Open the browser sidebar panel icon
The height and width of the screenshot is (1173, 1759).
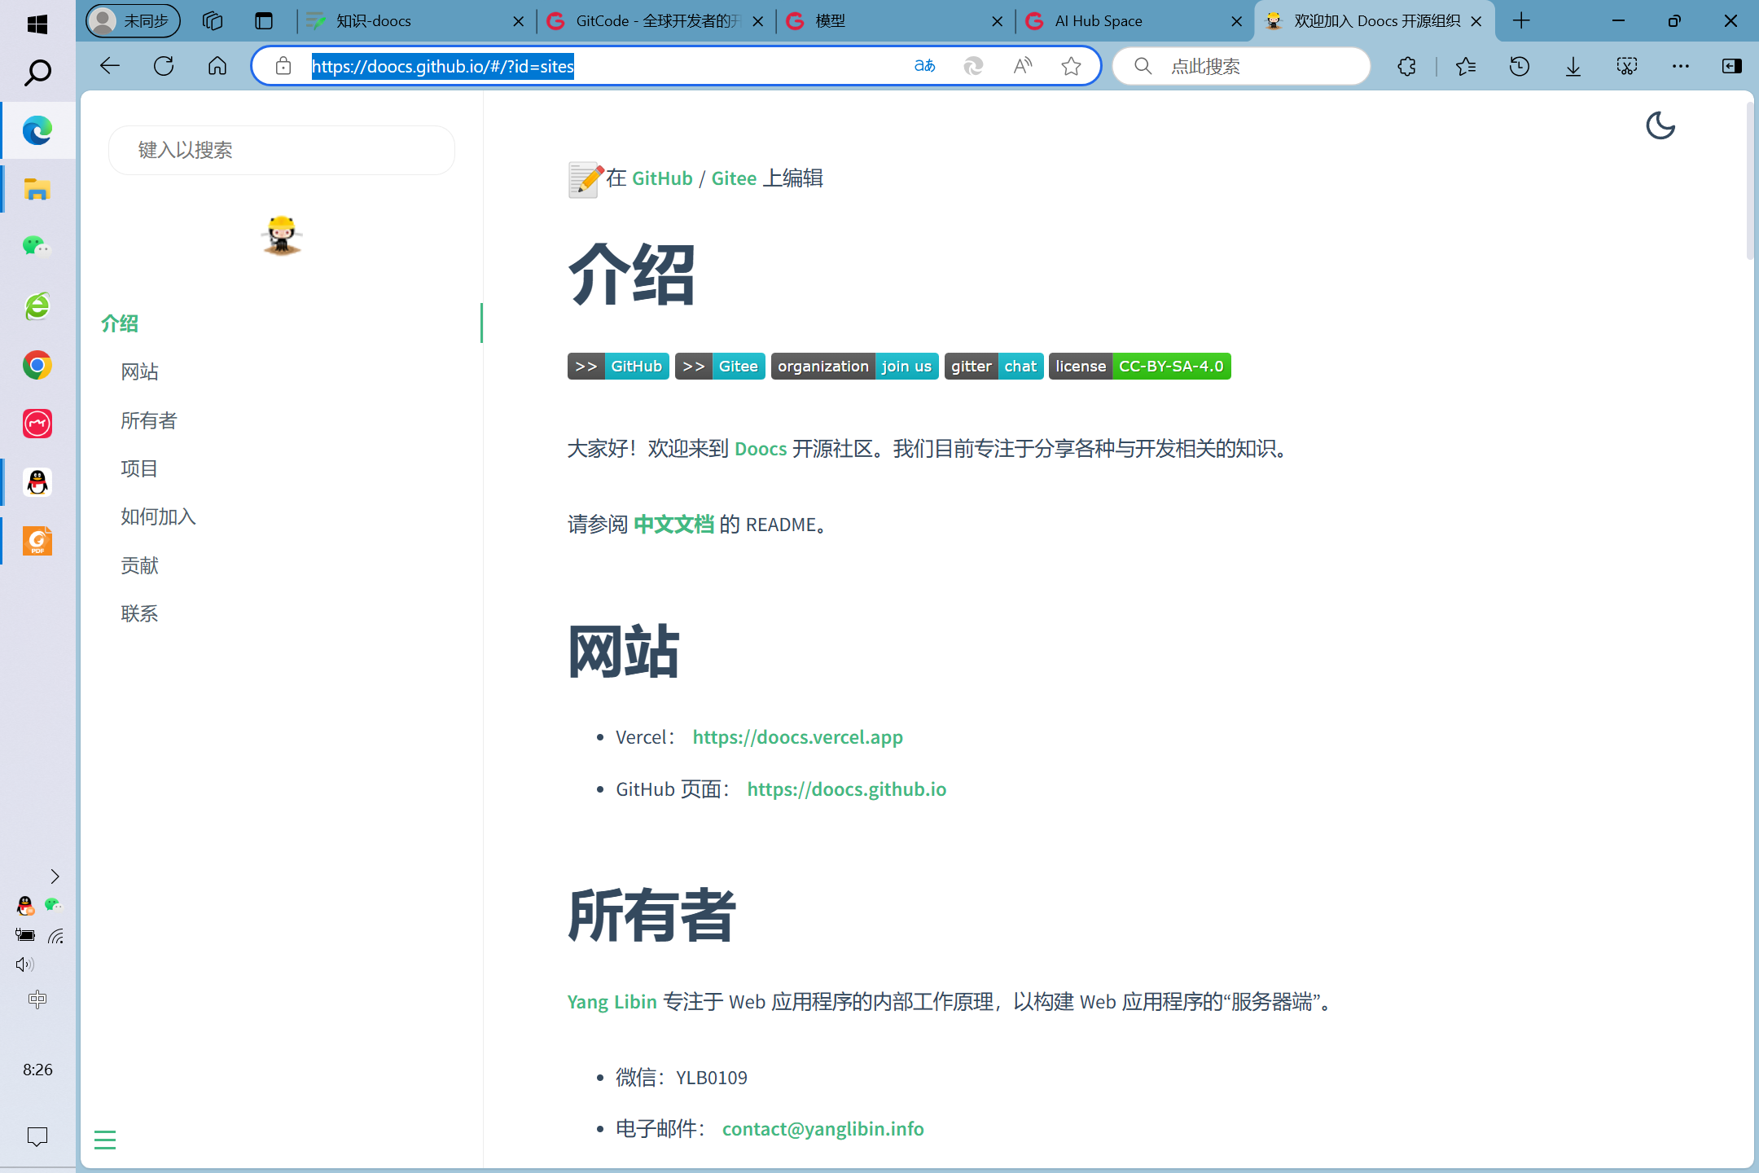[x=1732, y=66]
